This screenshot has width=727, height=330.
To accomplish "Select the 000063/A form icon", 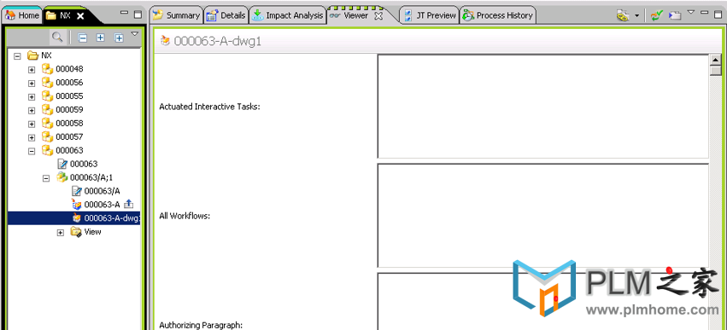I will click(77, 191).
